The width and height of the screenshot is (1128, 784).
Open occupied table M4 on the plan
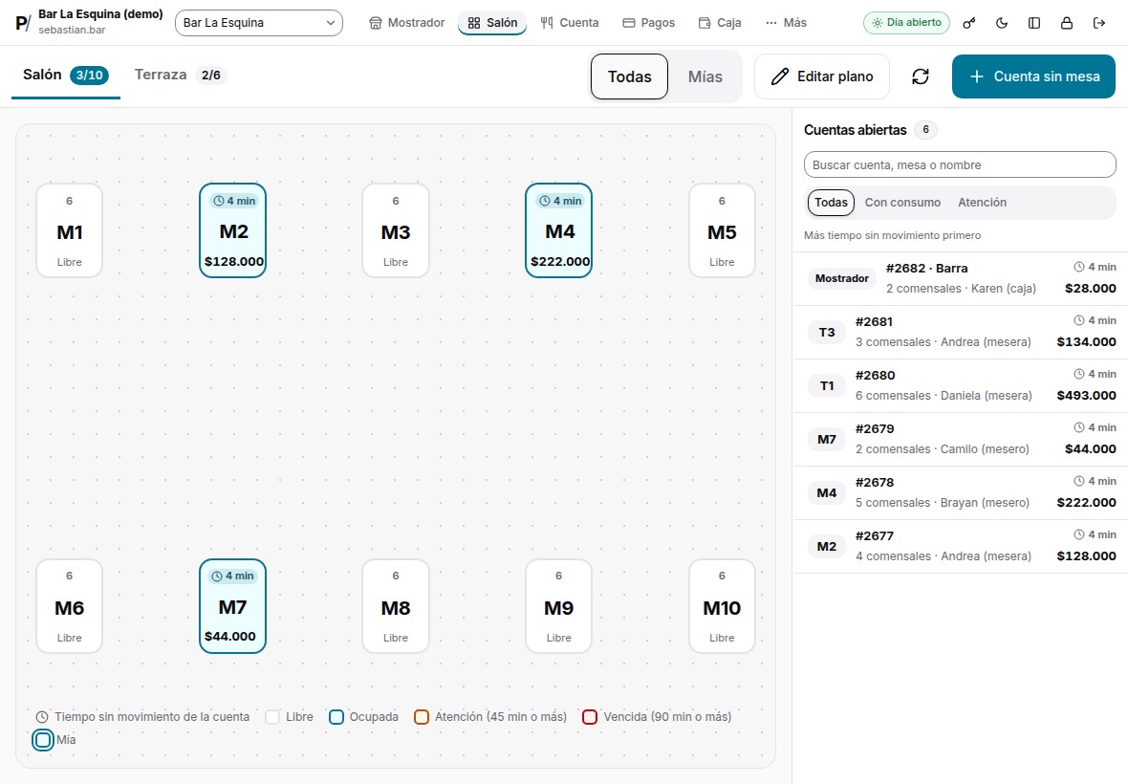(x=559, y=230)
